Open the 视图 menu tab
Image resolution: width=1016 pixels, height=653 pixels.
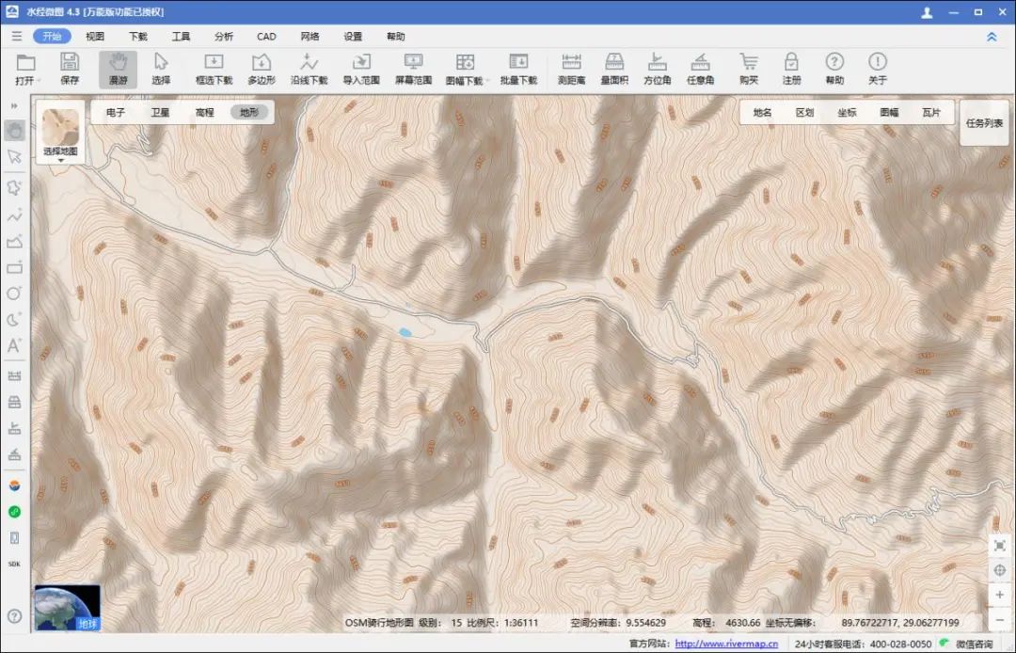(x=95, y=37)
